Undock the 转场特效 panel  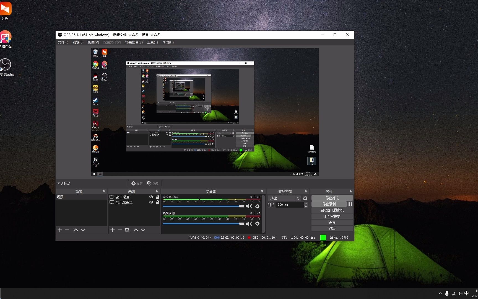(x=306, y=191)
